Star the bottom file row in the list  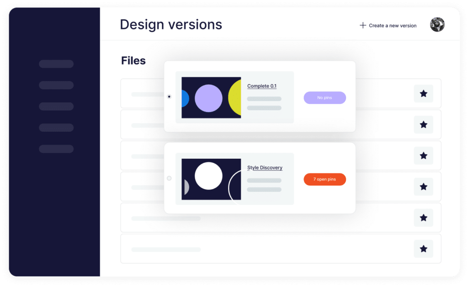(x=423, y=249)
